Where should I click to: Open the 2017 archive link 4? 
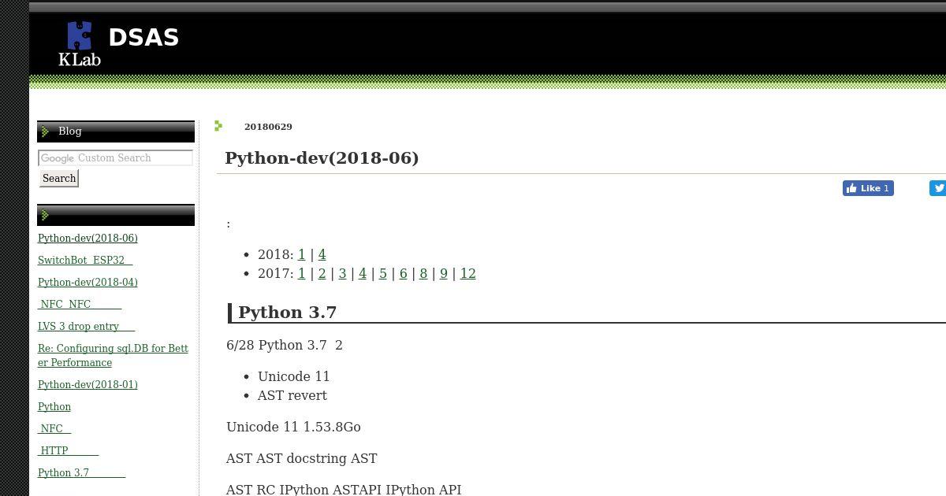point(363,274)
